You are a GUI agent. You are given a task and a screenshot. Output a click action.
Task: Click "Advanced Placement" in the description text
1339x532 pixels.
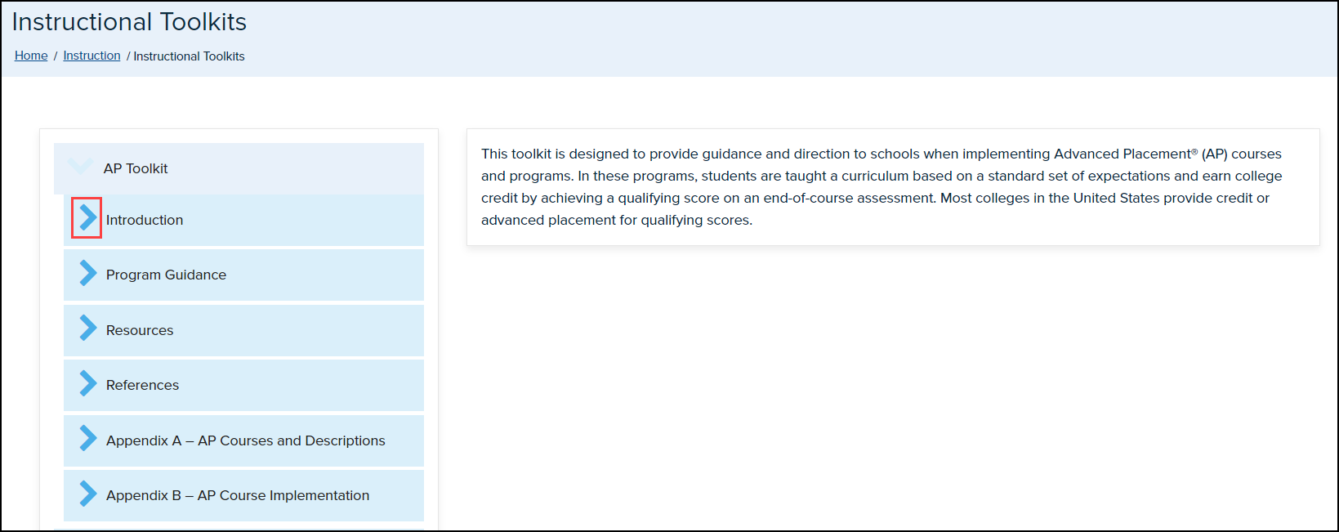[1122, 154]
